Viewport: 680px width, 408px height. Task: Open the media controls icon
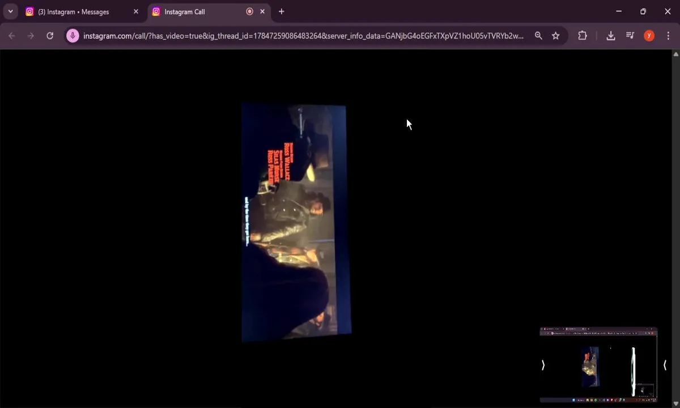click(x=630, y=36)
